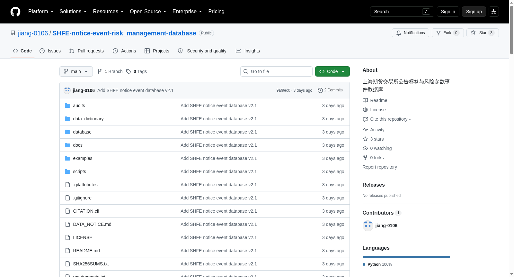This screenshot has width=514, height=277.
Task: Open the scripts folder icon
Action: coord(67,171)
